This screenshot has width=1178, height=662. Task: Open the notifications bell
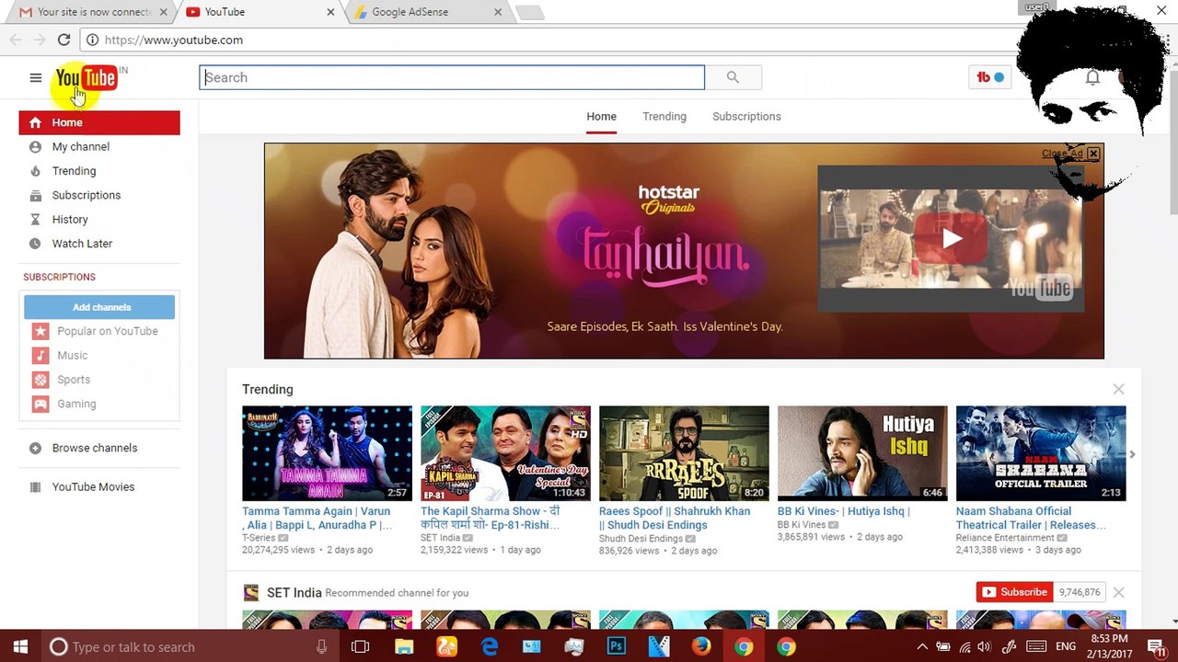[1092, 77]
